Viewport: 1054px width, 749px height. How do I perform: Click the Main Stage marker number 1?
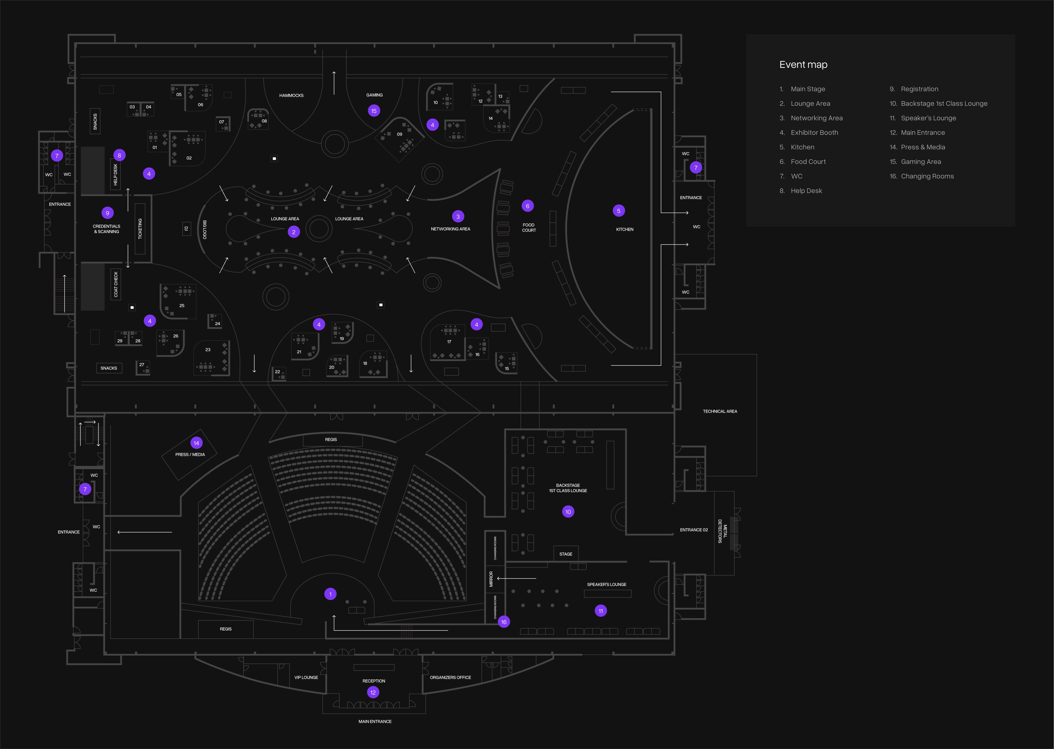[x=330, y=594]
